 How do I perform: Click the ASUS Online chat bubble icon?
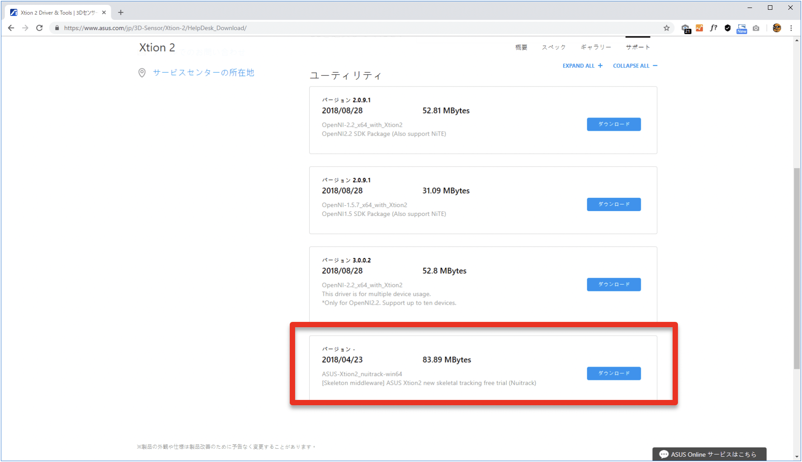click(664, 454)
